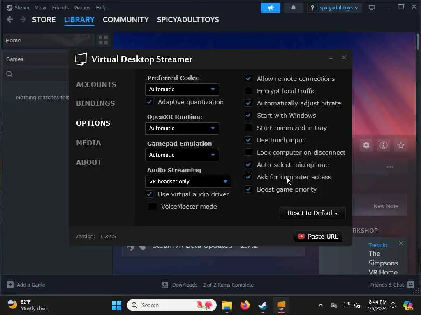Image resolution: width=421 pixels, height=315 pixels.
Task: Go to Steam COMMUNITY page
Action: 126,20
